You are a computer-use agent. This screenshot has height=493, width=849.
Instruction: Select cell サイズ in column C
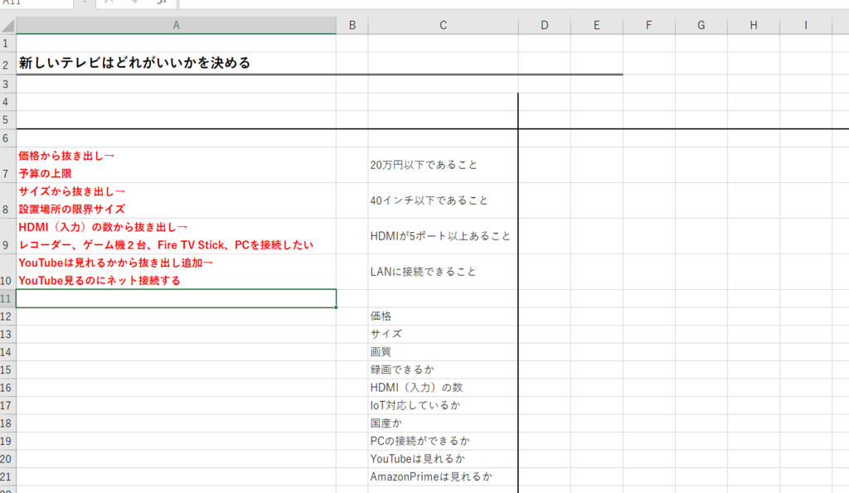(x=443, y=335)
